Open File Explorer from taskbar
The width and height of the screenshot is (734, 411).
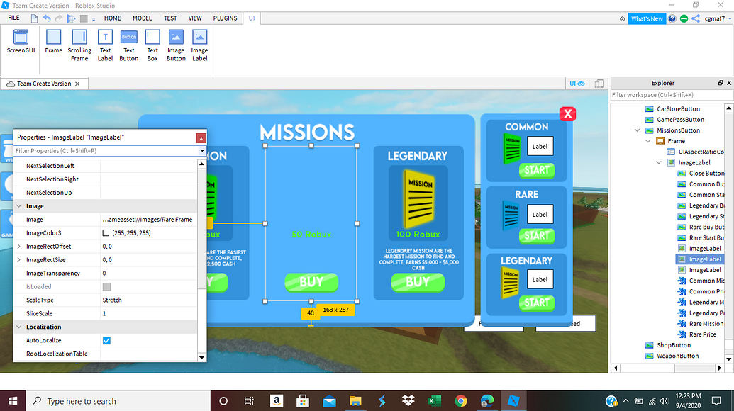(x=355, y=400)
